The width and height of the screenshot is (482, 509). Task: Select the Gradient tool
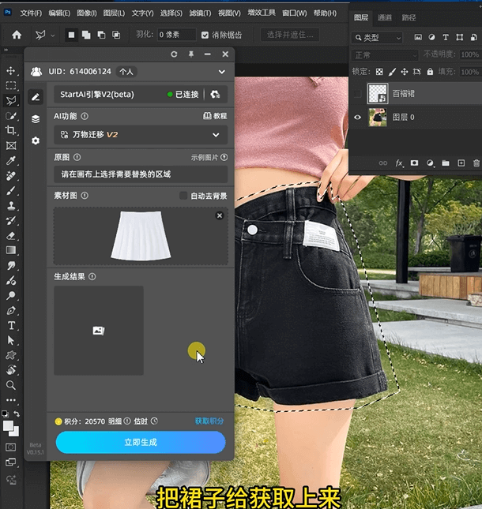11,250
